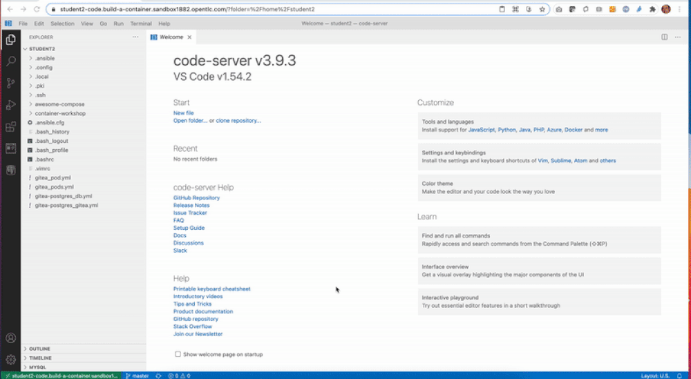This screenshot has height=379, width=691.
Task: Expand the container-workshop folder
Action: click(60, 113)
